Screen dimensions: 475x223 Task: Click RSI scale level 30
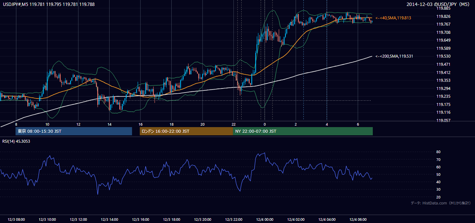(438, 190)
